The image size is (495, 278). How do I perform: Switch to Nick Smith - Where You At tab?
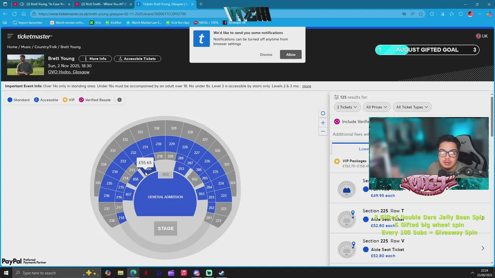[104, 4]
